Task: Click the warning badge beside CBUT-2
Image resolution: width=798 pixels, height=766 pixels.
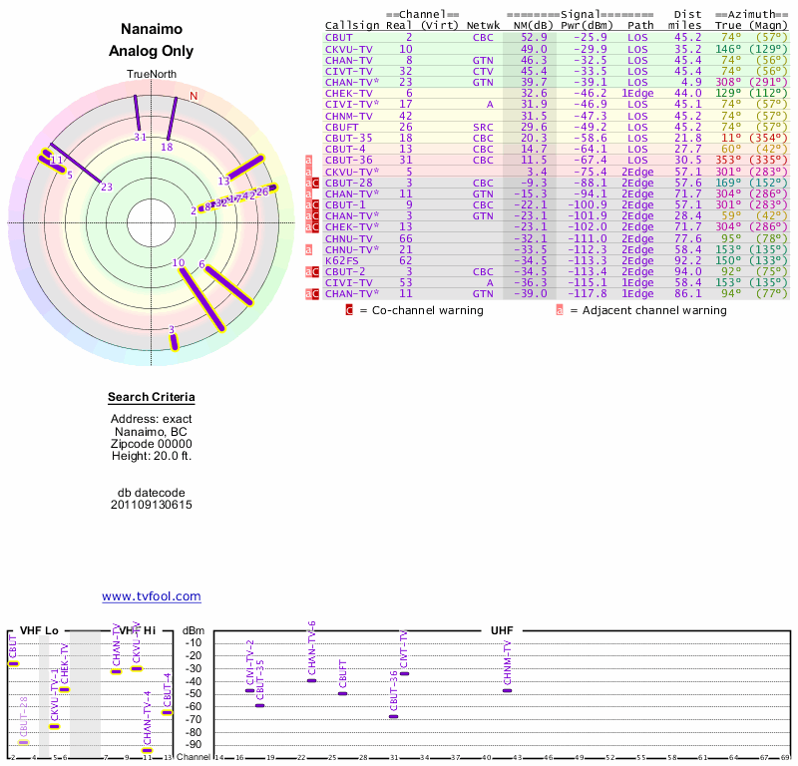Action: pos(312,271)
